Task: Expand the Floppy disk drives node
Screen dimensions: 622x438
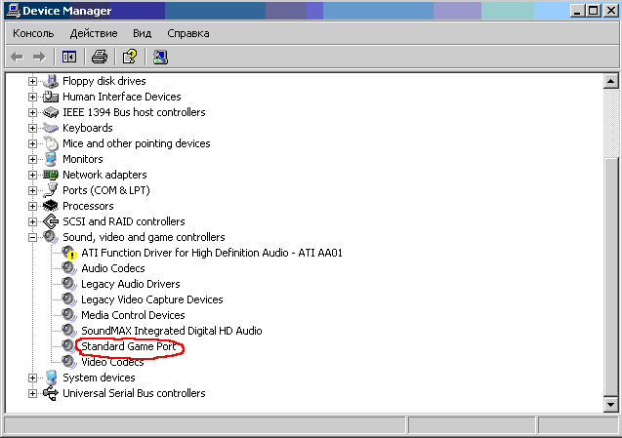Action: 32,81
